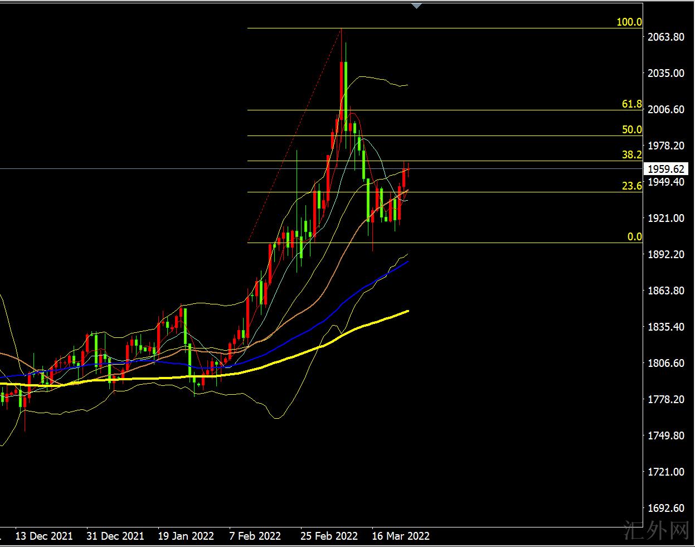Screen dimensions: 695x547
Task: Click the chart shift triangle marker at top
Action: 416,6
